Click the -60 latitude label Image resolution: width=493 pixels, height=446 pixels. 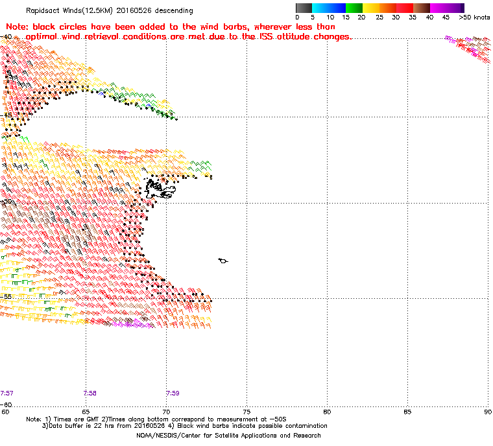click(6, 405)
